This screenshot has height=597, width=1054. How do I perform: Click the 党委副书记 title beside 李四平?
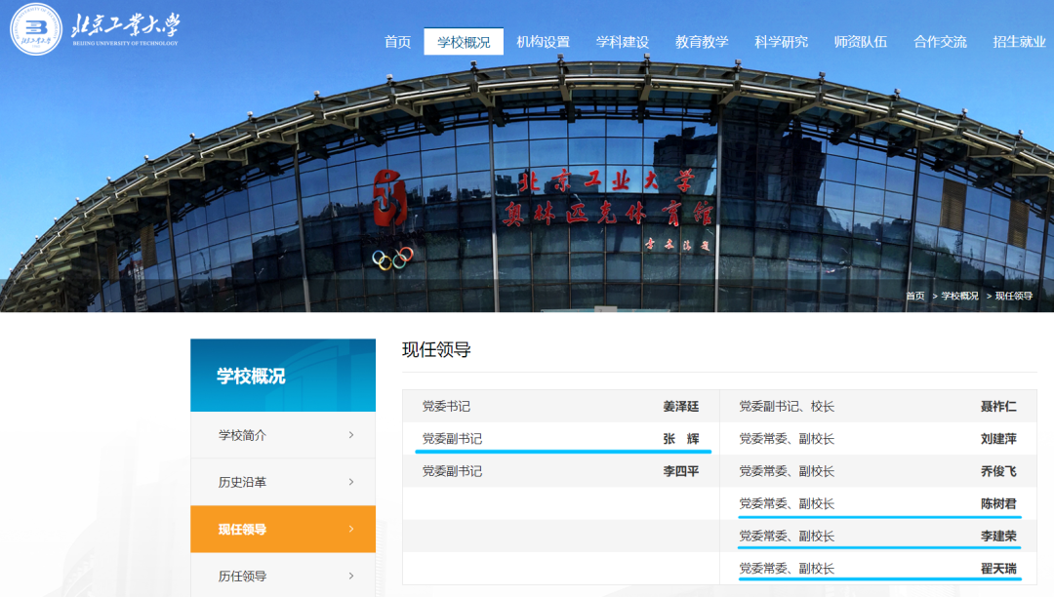(x=452, y=471)
